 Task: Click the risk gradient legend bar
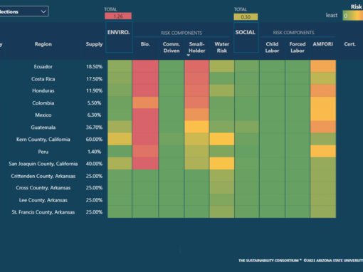click(x=353, y=16)
